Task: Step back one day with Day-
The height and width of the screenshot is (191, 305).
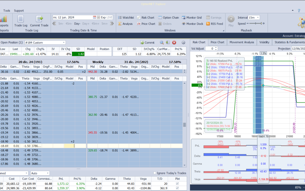Action: pos(77,23)
